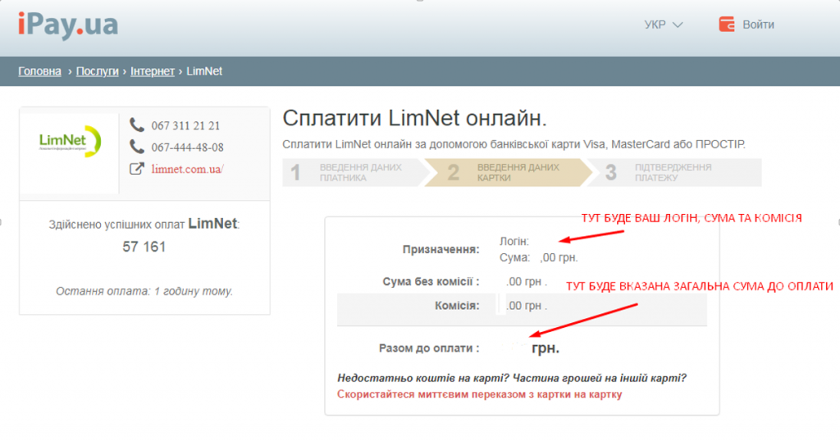
Task: Click the Разом до оплати label
Action: (x=429, y=348)
